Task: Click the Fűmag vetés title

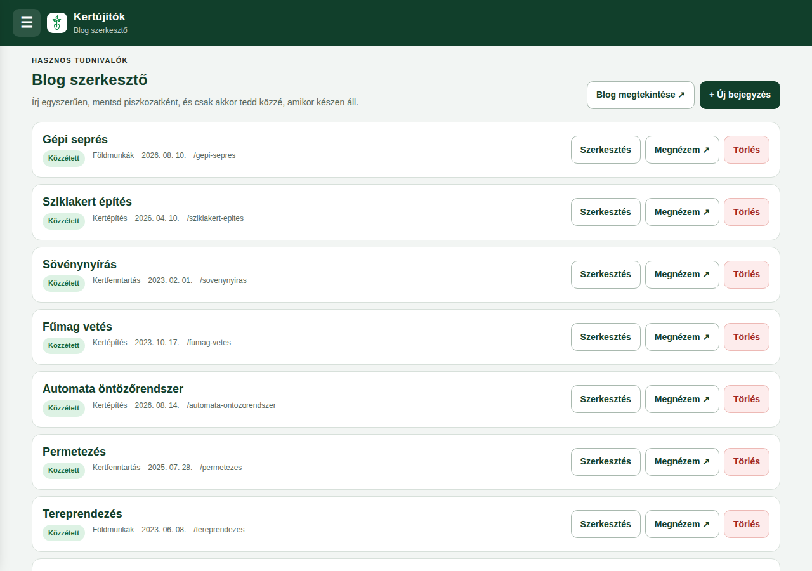Action: click(77, 327)
